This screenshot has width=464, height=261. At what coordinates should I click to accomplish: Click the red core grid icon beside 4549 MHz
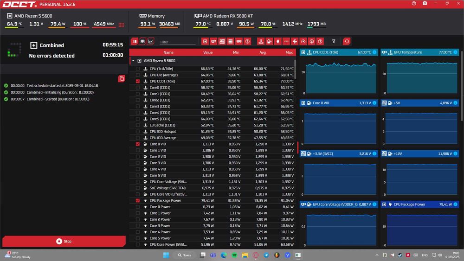pos(121,25)
